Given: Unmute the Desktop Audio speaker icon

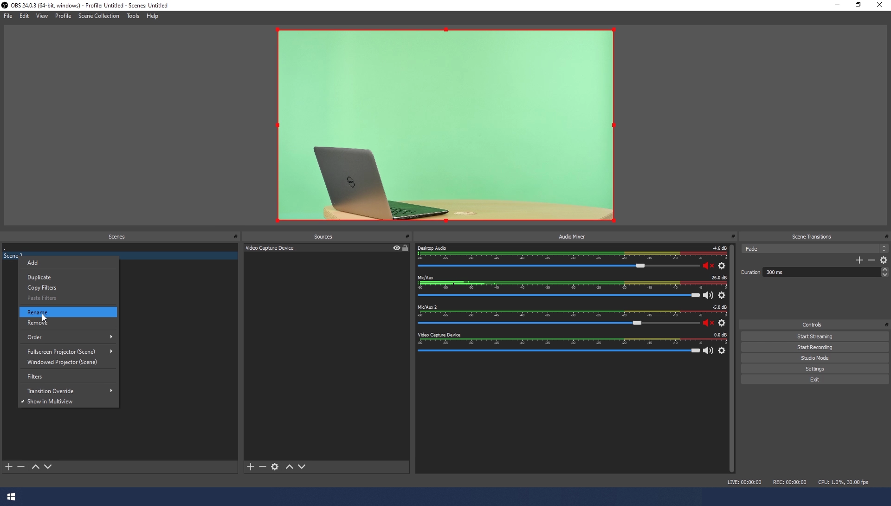Looking at the screenshot, I should tap(708, 266).
